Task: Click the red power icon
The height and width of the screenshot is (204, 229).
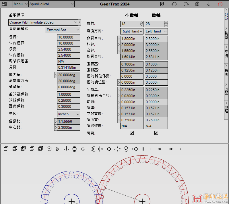Action: coord(220,4)
